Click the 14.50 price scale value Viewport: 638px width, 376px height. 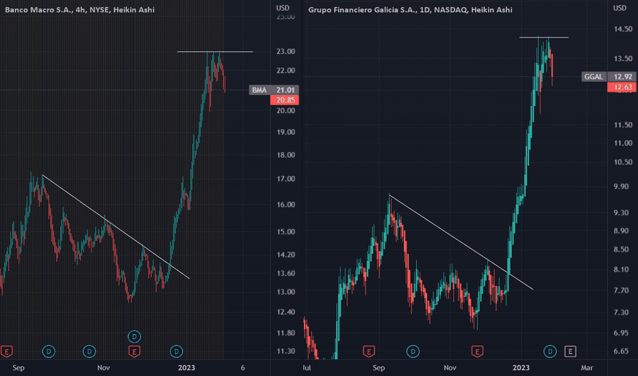(x=623, y=29)
